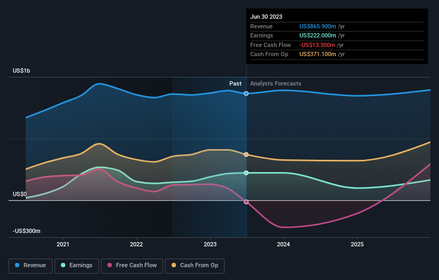Viewport: 439px width, 280px height.
Task: Click the US$0 y-axis label
Action: click(x=20, y=194)
